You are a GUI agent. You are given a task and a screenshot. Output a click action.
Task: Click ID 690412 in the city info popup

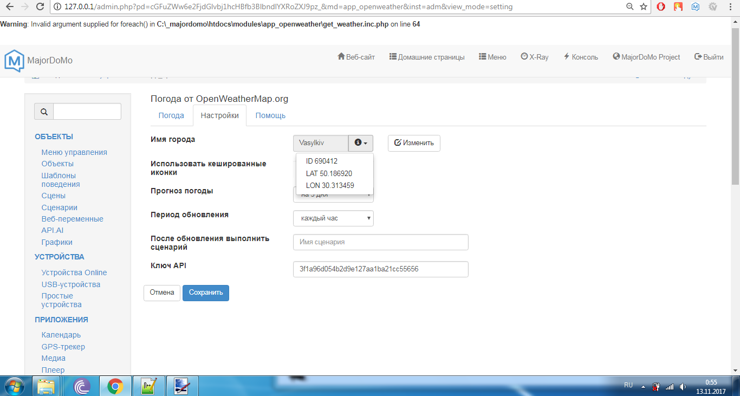coord(322,161)
